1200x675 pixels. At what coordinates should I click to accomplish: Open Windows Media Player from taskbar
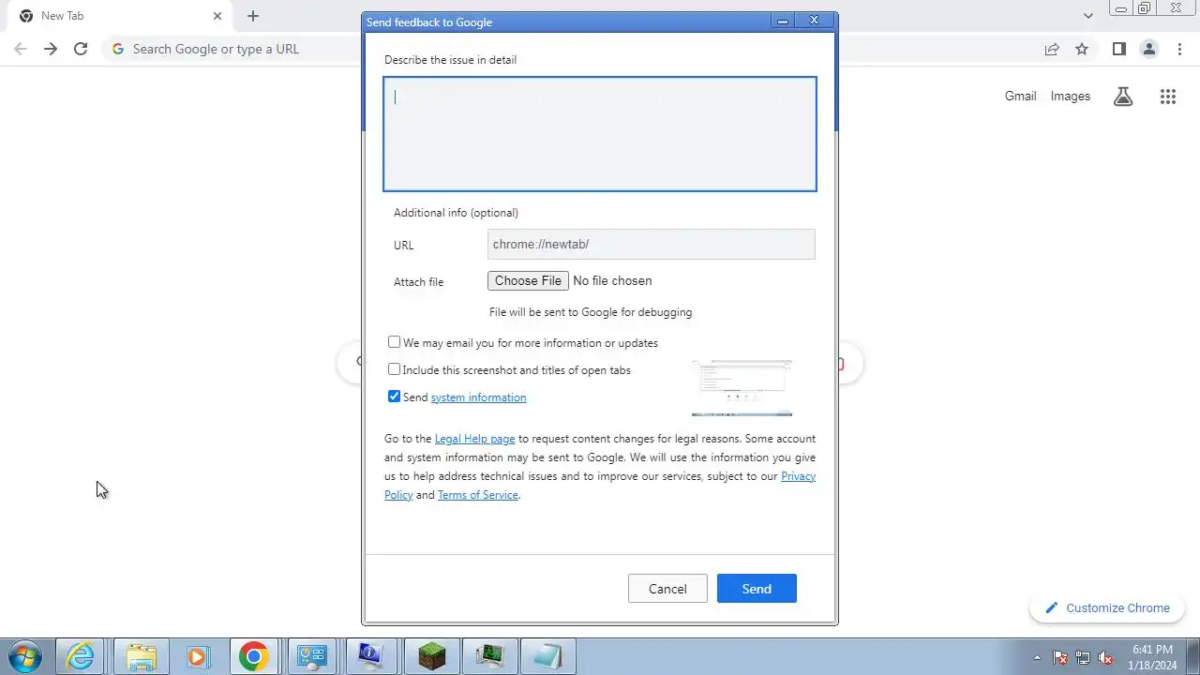[197, 656]
